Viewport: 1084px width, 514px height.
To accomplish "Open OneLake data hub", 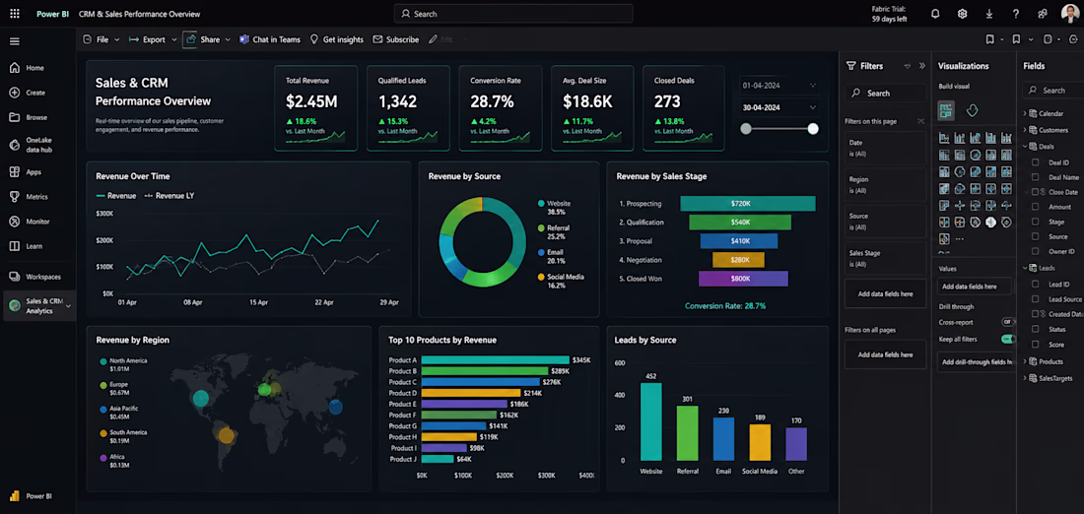I will coord(31,145).
